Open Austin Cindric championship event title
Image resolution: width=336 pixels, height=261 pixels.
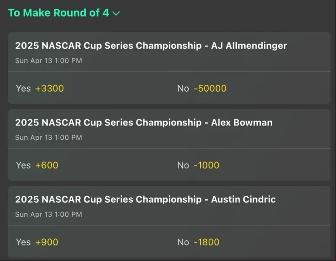145,199
